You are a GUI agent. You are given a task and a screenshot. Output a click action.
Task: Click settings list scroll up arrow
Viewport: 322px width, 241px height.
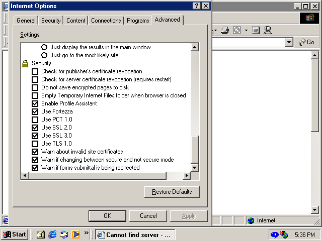[x=194, y=47]
